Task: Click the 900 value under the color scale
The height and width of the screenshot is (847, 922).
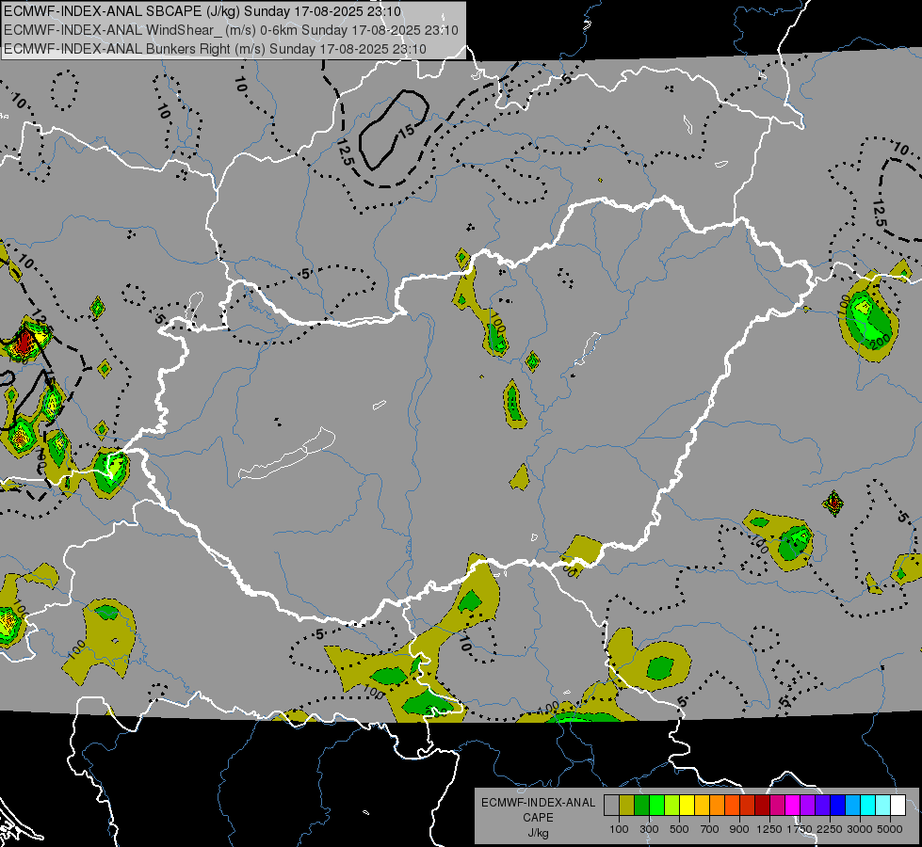Action: 739,829
